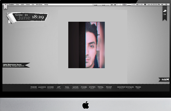This screenshot has height=111, width=171.
Task: Open the Go menu
Action: pos(33,5)
